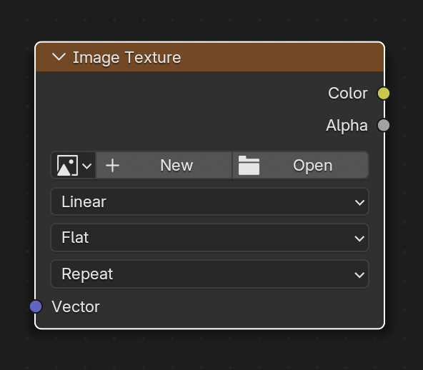Open the Flat projection dropdown

click(x=209, y=238)
